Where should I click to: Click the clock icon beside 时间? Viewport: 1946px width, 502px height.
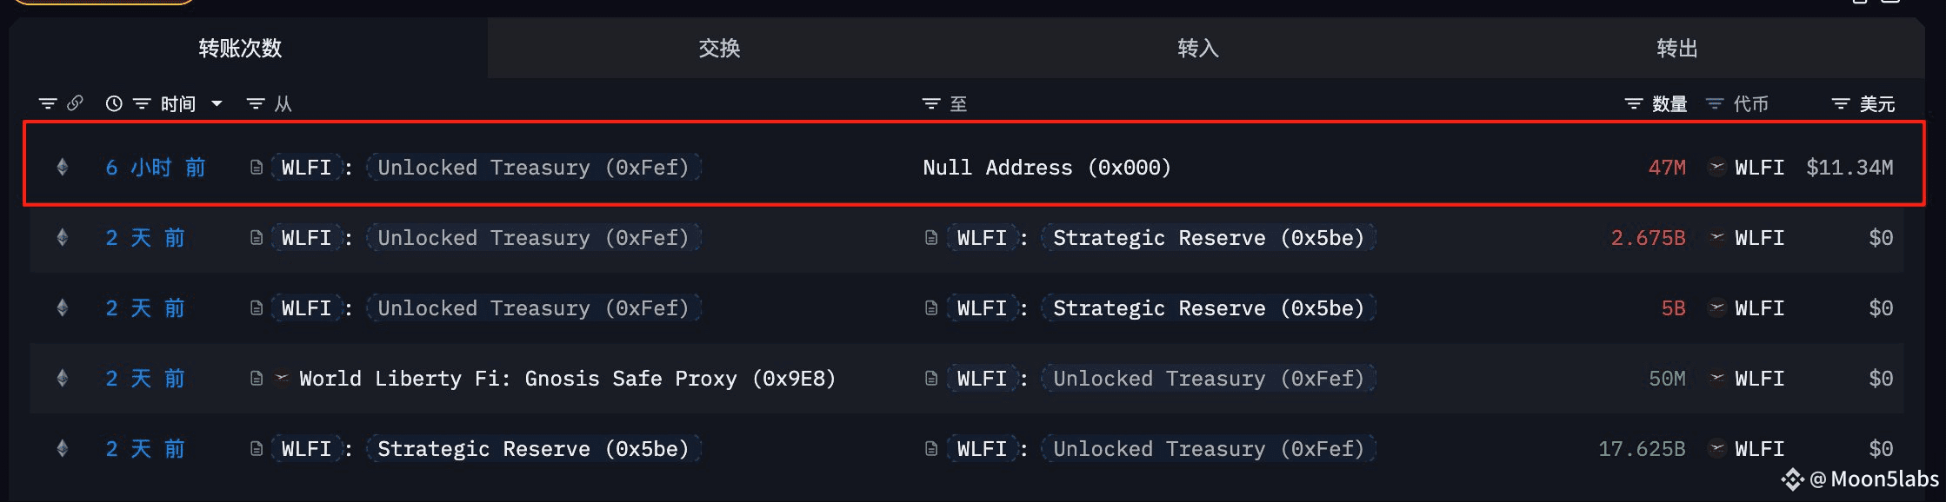click(114, 104)
